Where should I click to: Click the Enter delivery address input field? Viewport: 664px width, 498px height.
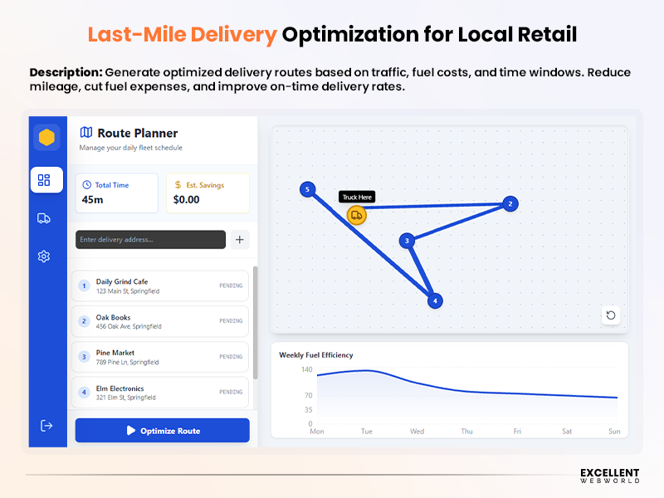click(x=149, y=240)
